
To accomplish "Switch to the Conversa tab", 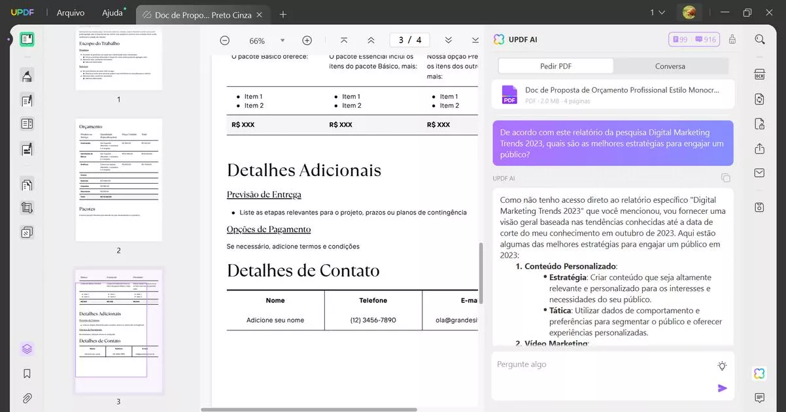I will pyautogui.click(x=670, y=65).
